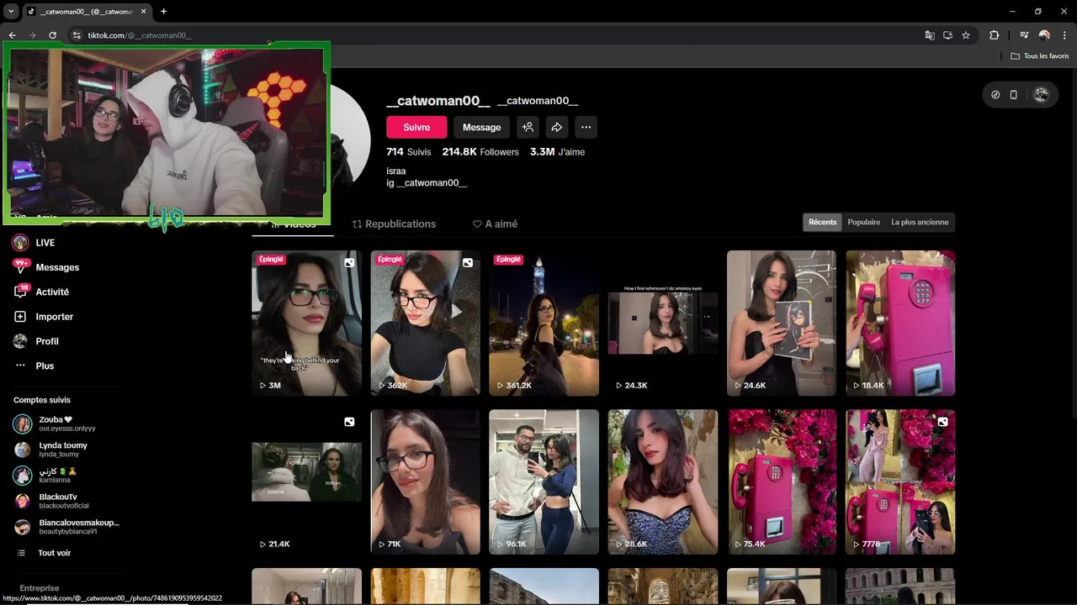Open the tab search dropdown arrow
Screen dimensions: 1077x605
11,12
